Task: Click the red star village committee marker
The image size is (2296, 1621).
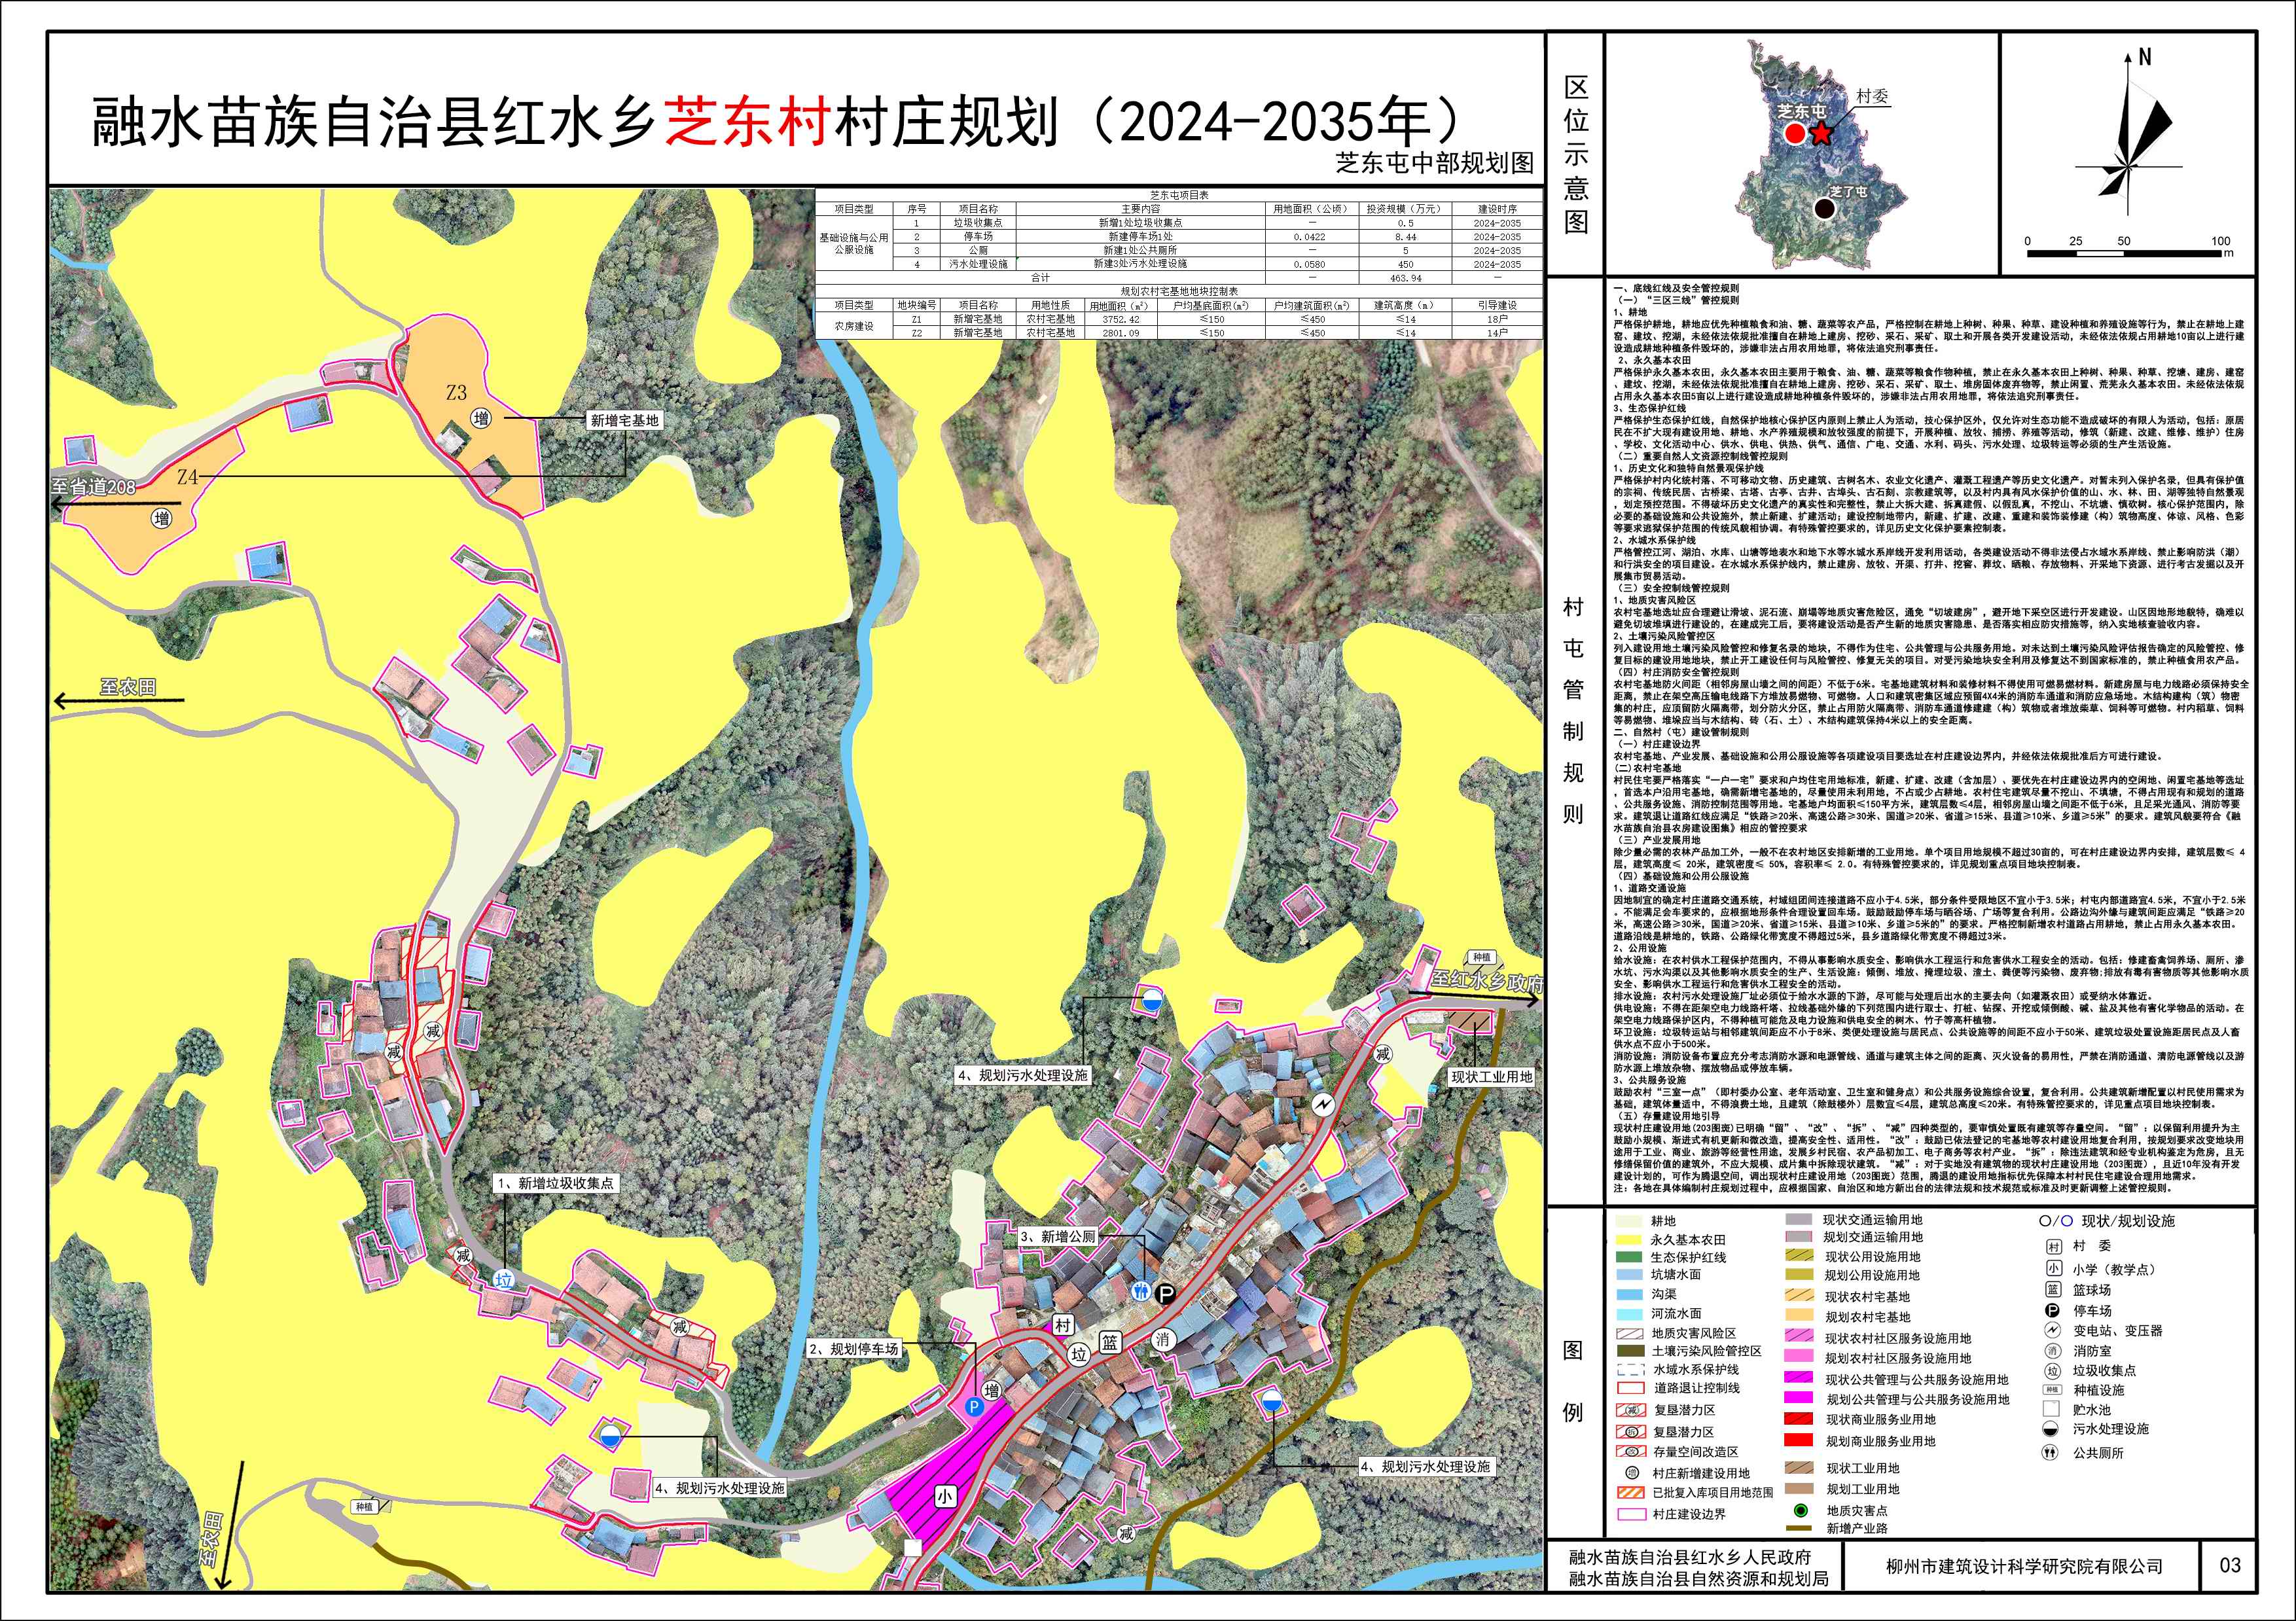Action: pos(1821,133)
